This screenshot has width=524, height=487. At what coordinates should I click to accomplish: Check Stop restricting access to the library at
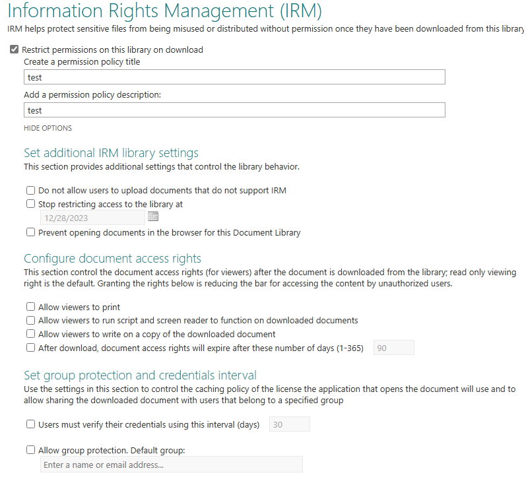31,204
